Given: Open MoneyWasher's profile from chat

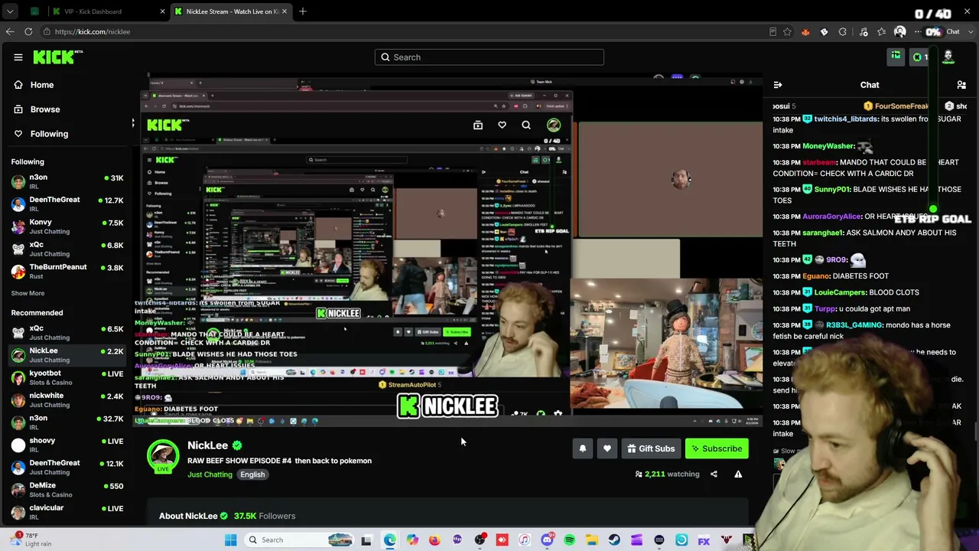Looking at the screenshot, I should click(x=828, y=146).
